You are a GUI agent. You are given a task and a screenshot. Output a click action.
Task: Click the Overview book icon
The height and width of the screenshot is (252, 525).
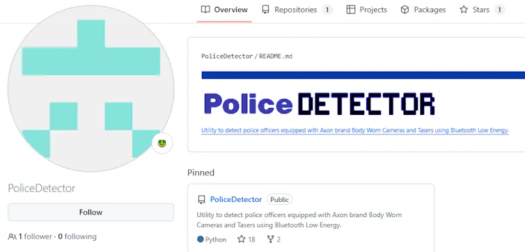pos(205,10)
